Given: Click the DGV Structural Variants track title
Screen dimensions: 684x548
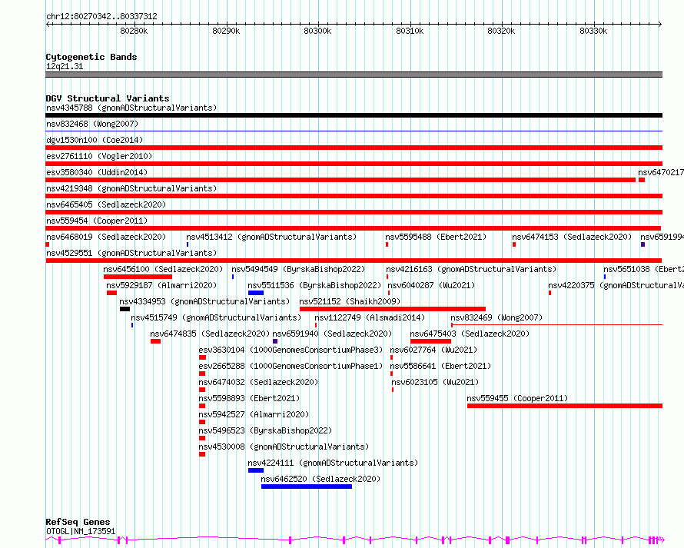Looking at the screenshot, I should tap(108, 98).
